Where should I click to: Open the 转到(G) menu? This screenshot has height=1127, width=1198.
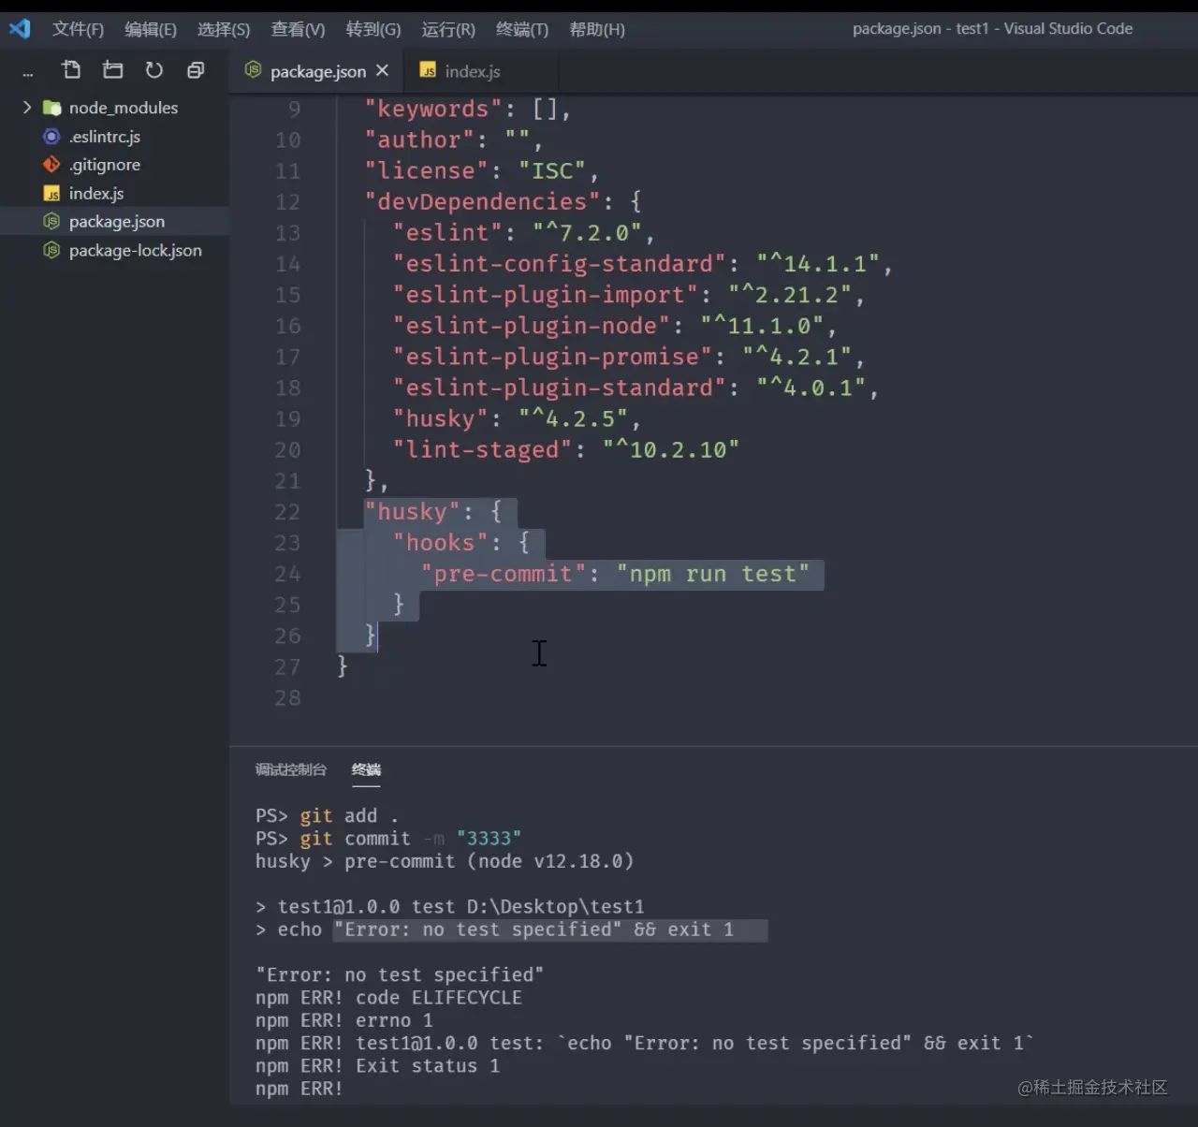pyautogui.click(x=373, y=29)
